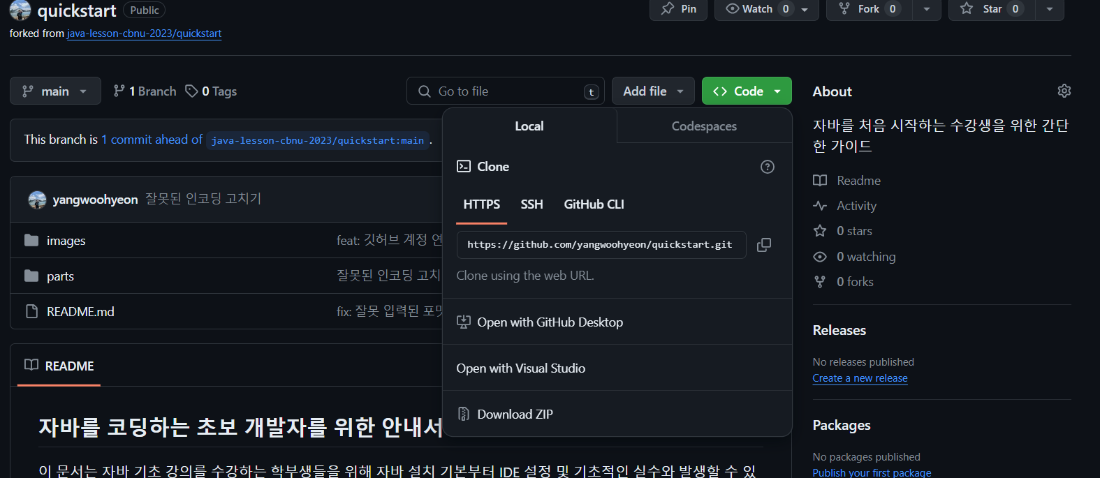The image size is (1100, 478).
Task: Click yangwoohyeon's avatar in the commit row
Action: coord(37,200)
